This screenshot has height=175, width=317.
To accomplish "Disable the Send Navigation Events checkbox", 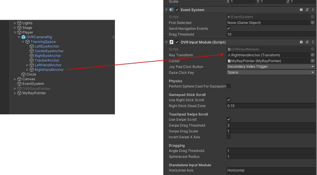I will click(229, 28).
